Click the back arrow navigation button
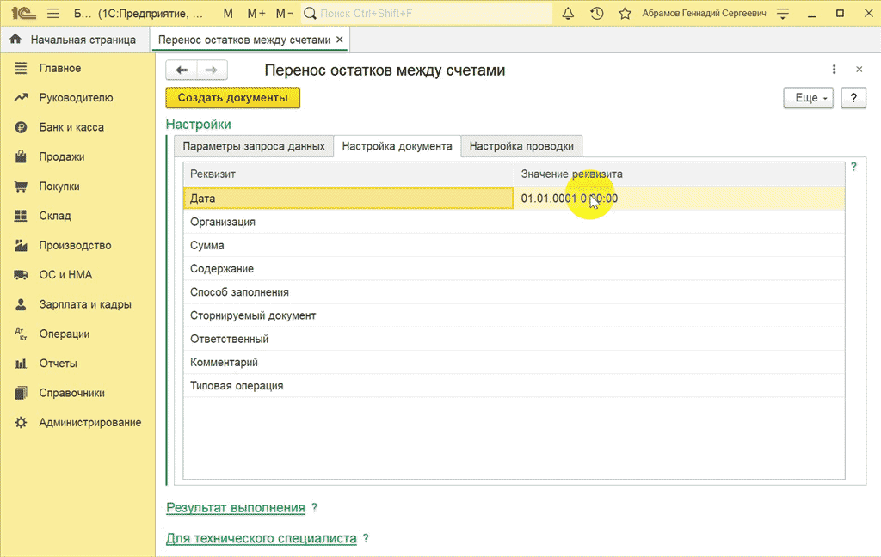881x557 pixels. (x=182, y=70)
